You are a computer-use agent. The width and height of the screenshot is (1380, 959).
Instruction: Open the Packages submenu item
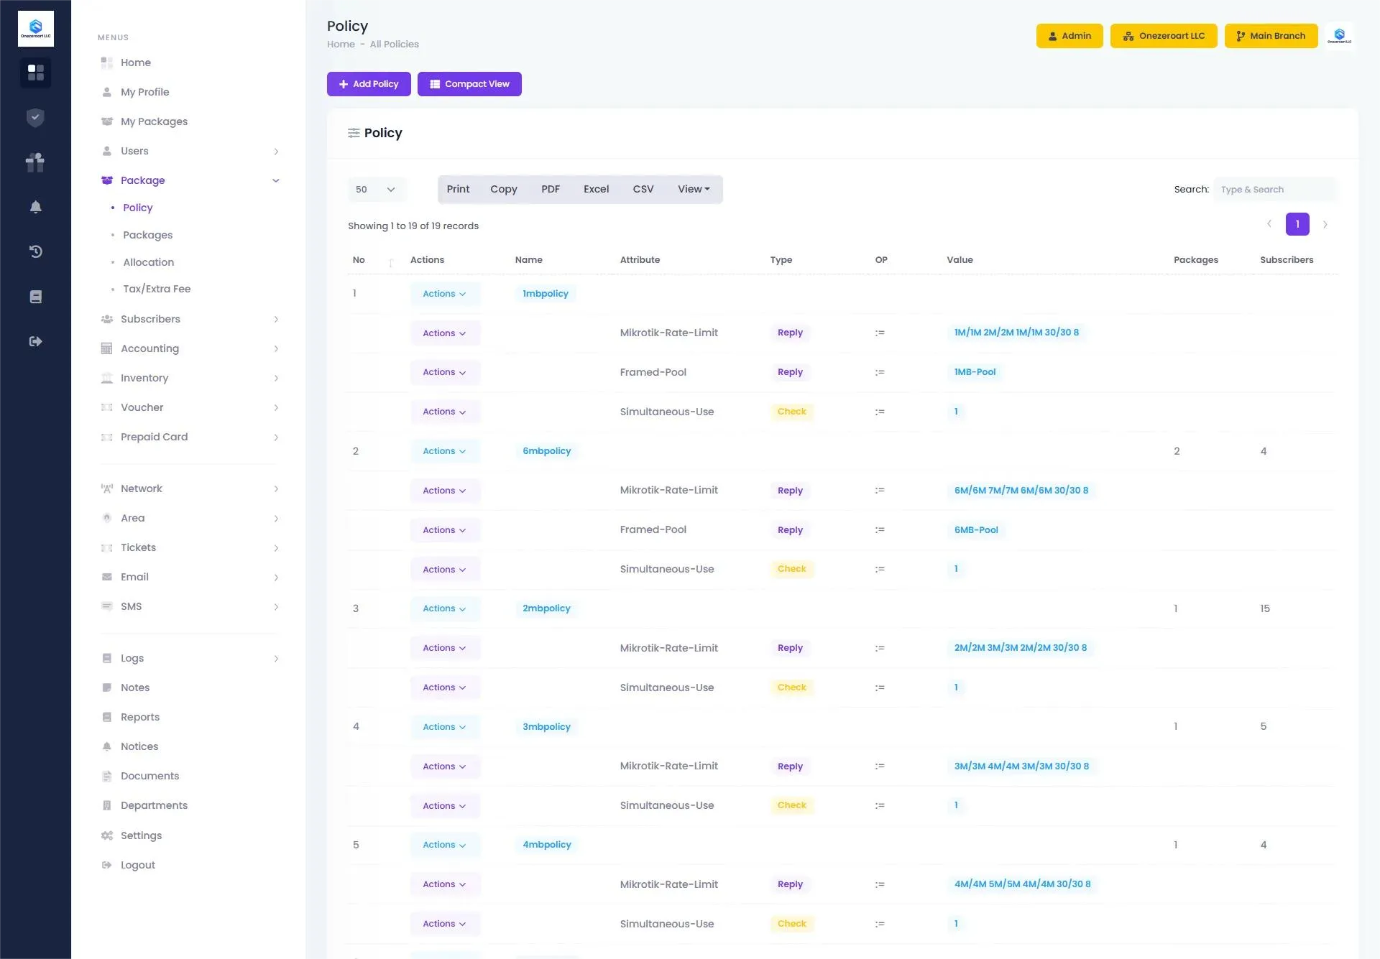click(147, 235)
